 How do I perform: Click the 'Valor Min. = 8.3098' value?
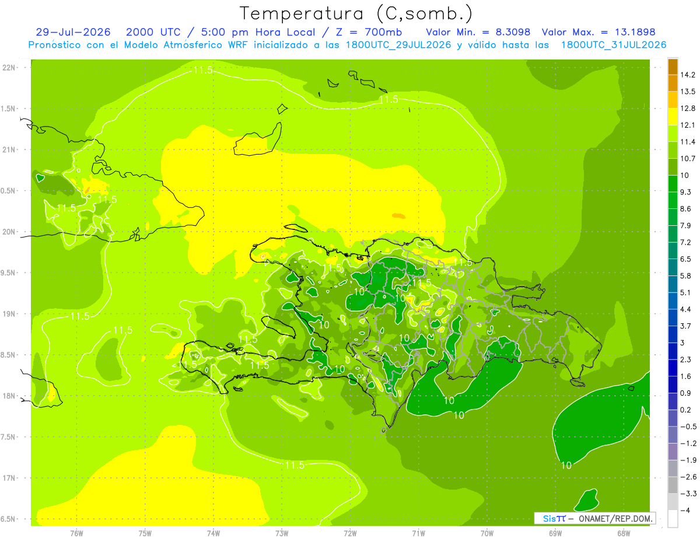click(x=478, y=32)
